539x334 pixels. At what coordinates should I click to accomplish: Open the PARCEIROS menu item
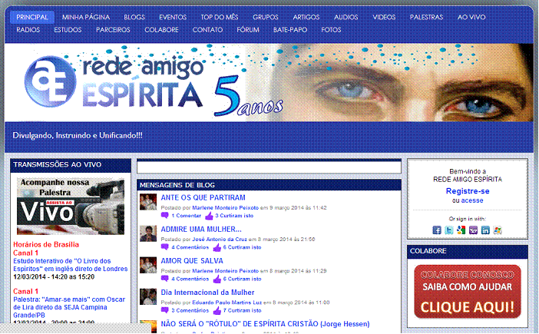click(113, 30)
